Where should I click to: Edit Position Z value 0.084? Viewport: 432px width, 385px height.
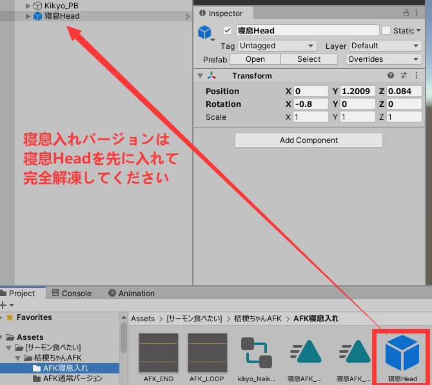404,91
